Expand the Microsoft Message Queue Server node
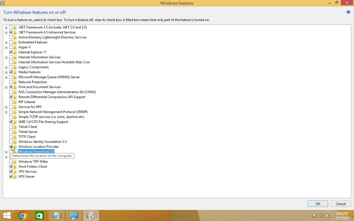 click(6, 77)
